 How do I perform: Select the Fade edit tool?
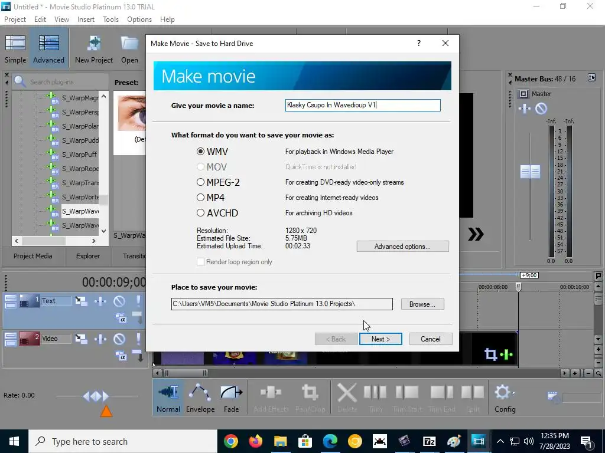(x=231, y=398)
